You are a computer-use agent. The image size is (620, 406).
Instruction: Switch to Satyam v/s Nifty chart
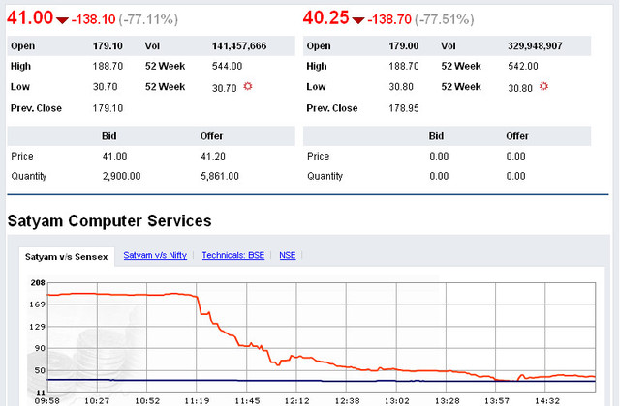tap(155, 255)
